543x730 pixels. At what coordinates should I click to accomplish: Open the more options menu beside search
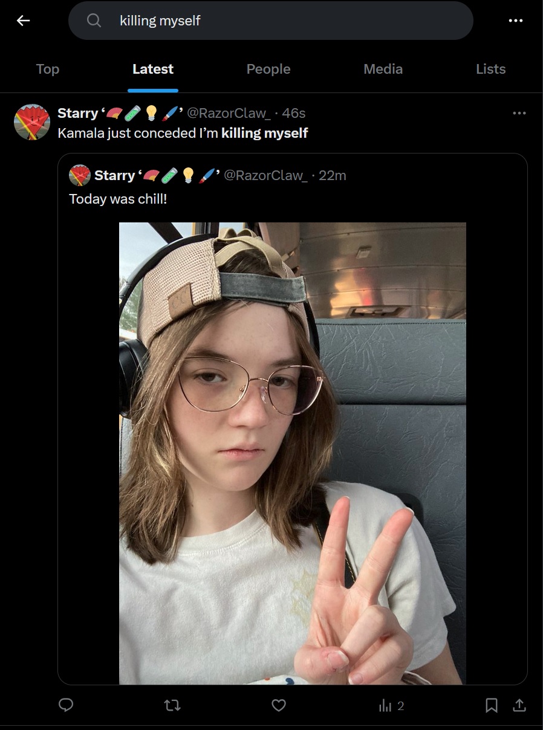pyautogui.click(x=515, y=21)
